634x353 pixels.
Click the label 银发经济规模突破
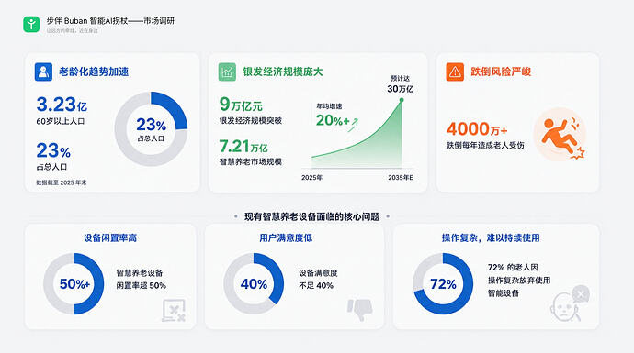pos(251,121)
